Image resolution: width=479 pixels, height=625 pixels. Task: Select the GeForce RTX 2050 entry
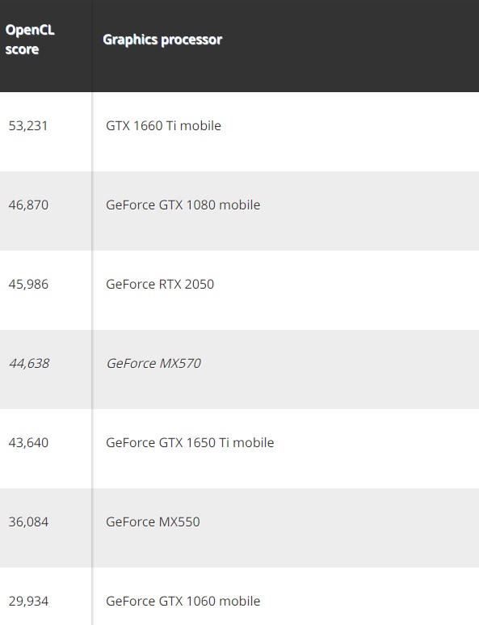(x=160, y=284)
